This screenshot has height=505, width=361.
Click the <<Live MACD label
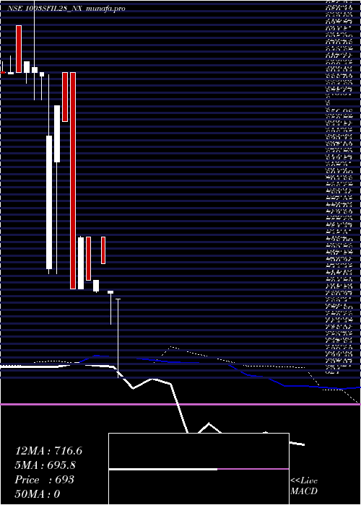(304, 486)
